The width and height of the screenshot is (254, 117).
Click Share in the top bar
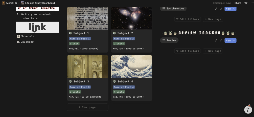pyautogui.click(x=238, y=3)
